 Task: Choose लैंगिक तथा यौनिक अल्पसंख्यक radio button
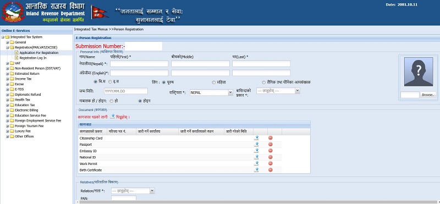pos(263,82)
